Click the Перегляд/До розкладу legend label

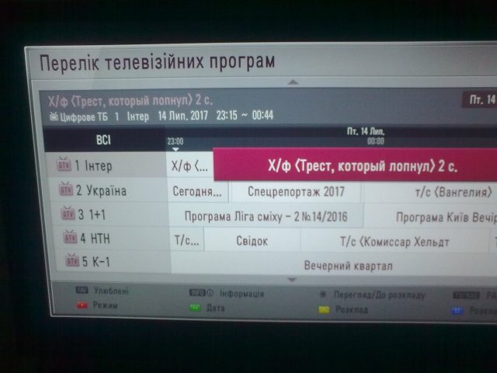click(380, 295)
